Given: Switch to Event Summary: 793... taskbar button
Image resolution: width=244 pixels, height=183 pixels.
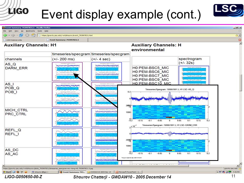Looking at the screenshot, I should click(x=72, y=172).
